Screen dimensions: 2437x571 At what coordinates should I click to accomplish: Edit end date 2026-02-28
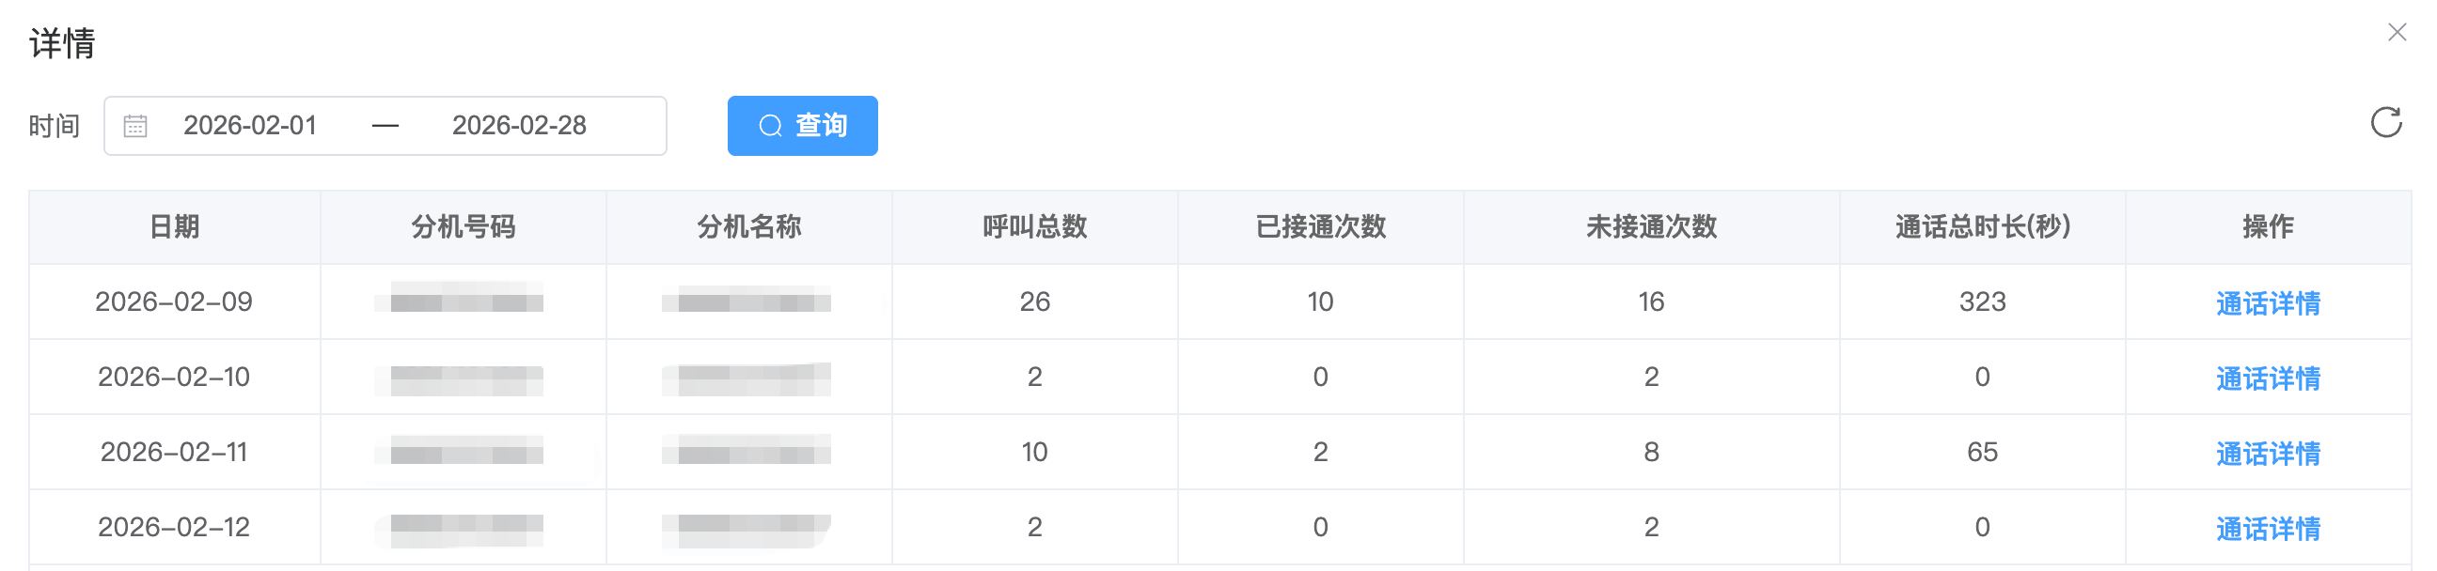point(518,126)
